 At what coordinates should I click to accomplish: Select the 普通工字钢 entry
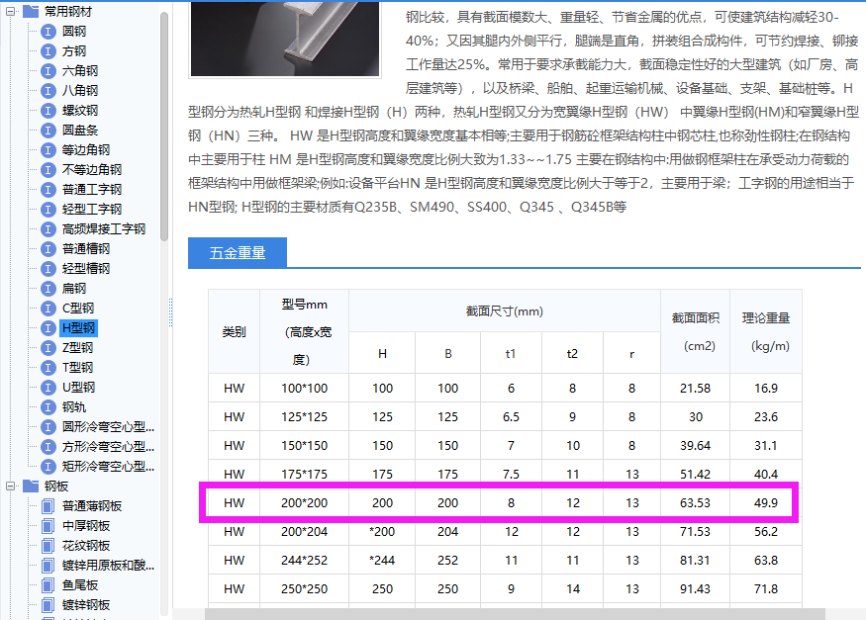point(92,190)
